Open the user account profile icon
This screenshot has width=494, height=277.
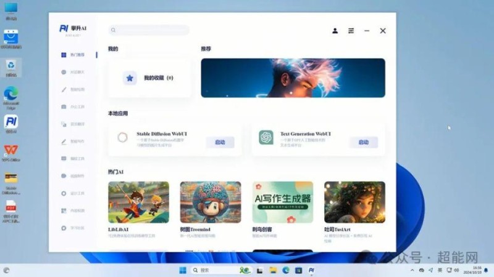[x=335, y=31]
